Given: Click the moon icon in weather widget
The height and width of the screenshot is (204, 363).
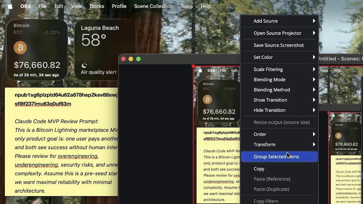Looking at the screenshot, I should pyautogui.click(x=84, y=65).
